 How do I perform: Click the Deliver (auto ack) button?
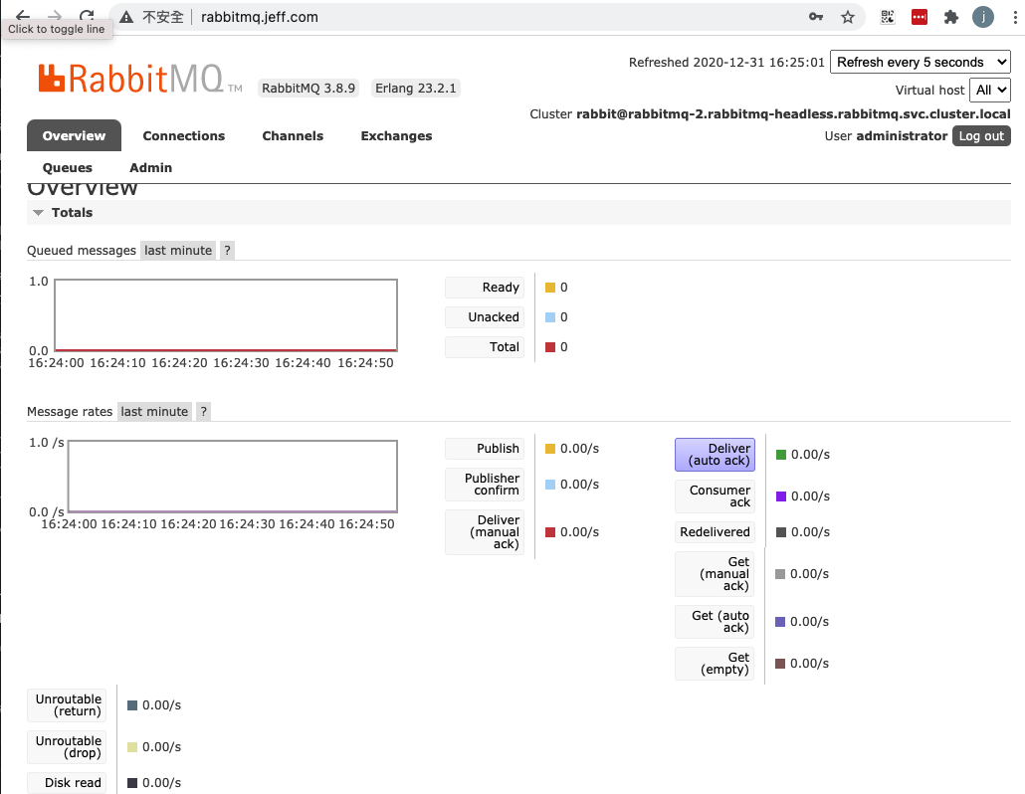[x=715, y=454]
